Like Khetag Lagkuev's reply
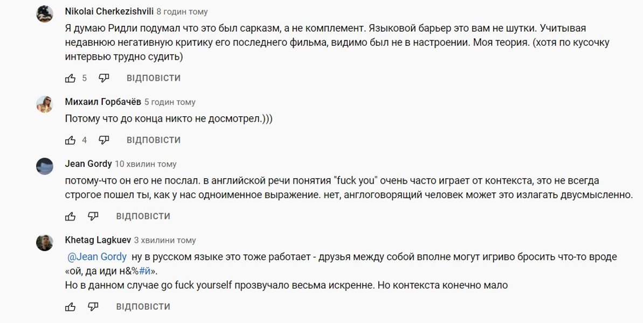This screenshot has height=323, width=643. point(70,307)
